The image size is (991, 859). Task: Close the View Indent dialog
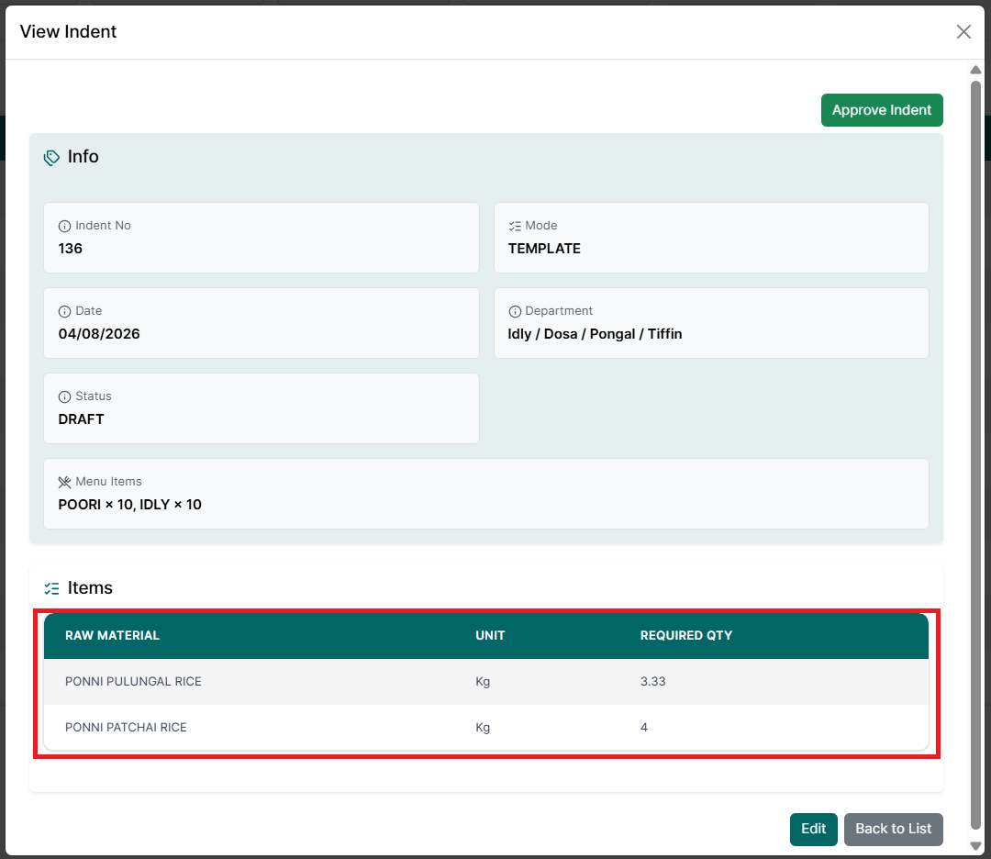point(963,31)
